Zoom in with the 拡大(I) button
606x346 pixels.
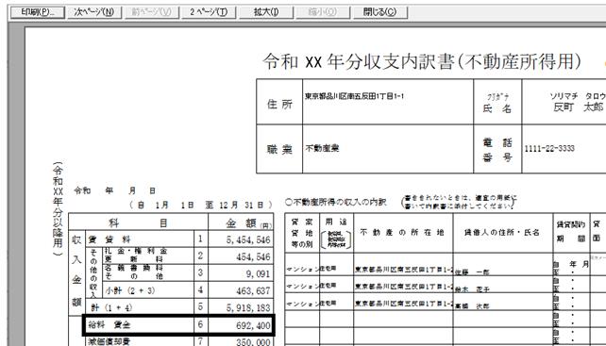click(266, 12)
